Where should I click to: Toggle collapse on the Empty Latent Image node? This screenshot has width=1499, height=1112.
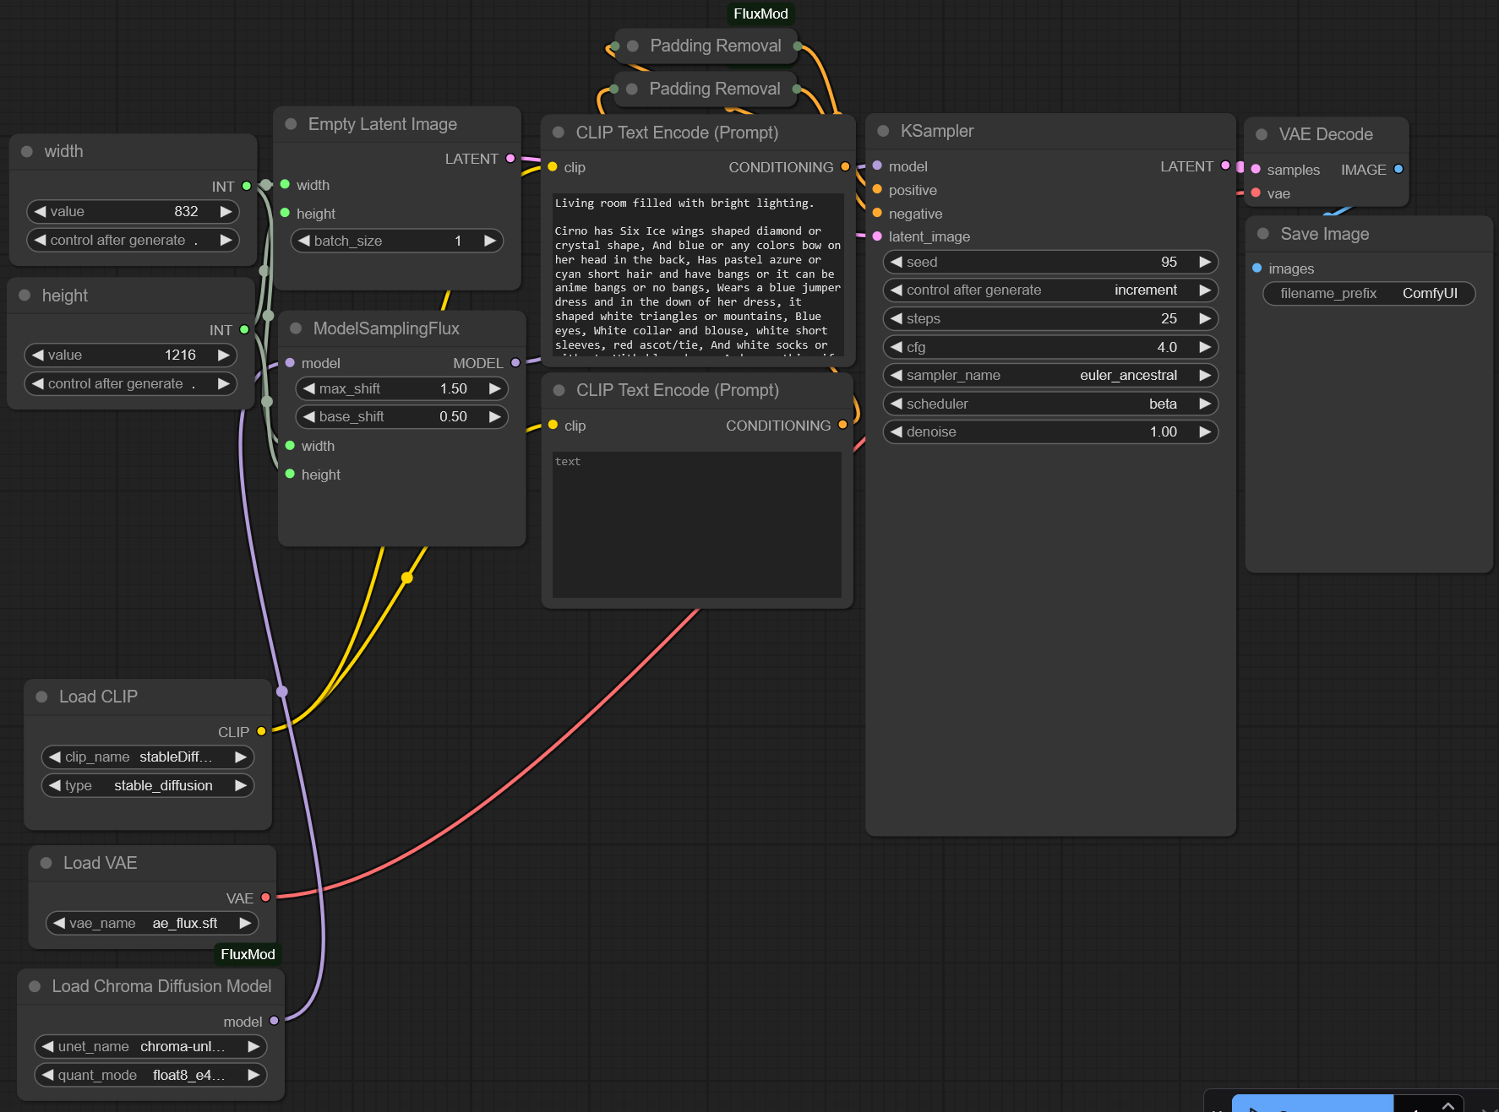tap(291, 124)
